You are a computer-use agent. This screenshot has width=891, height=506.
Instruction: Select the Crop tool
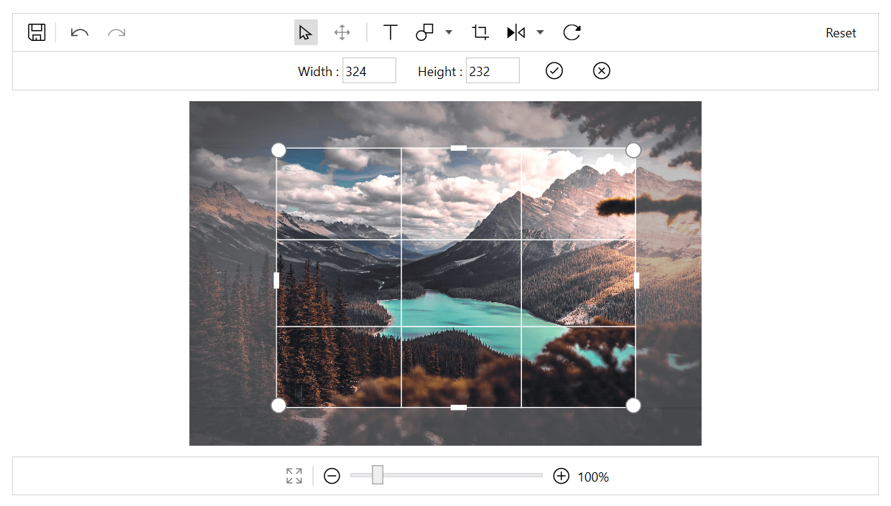pos(480,32)
